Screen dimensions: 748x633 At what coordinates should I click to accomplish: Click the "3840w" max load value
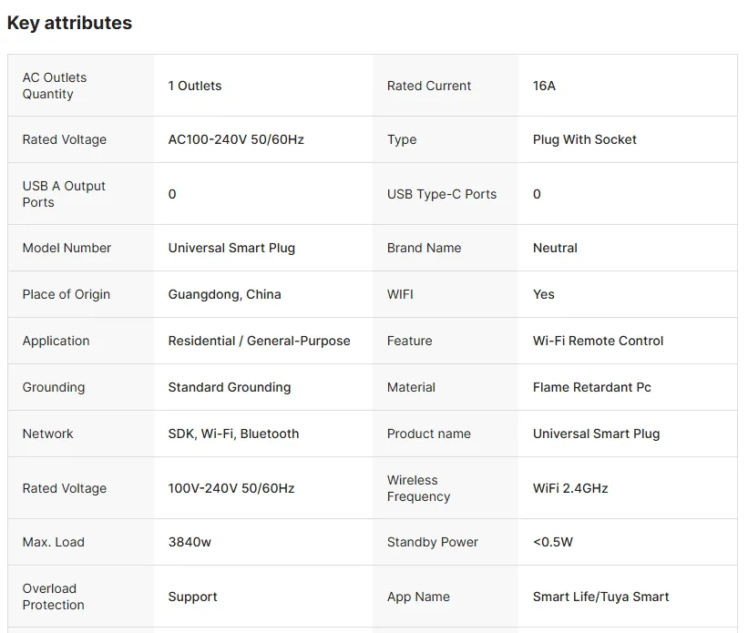(190, 542)
